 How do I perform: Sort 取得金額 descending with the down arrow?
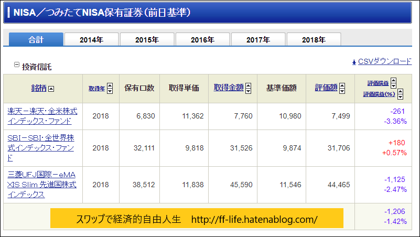249,91
